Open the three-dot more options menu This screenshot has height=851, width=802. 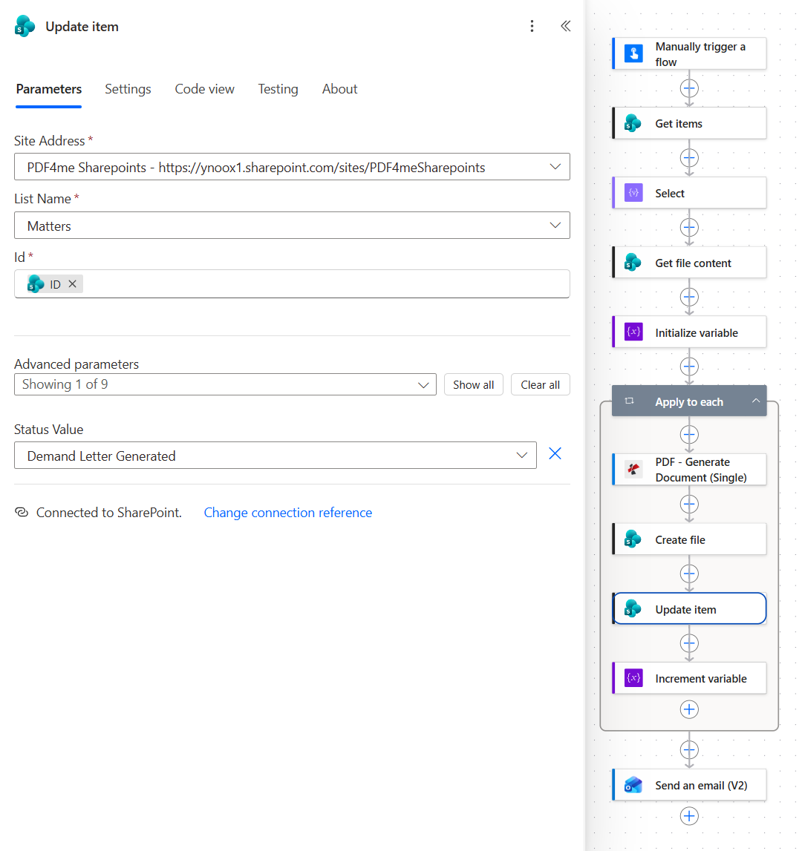(x=532, y=26)
